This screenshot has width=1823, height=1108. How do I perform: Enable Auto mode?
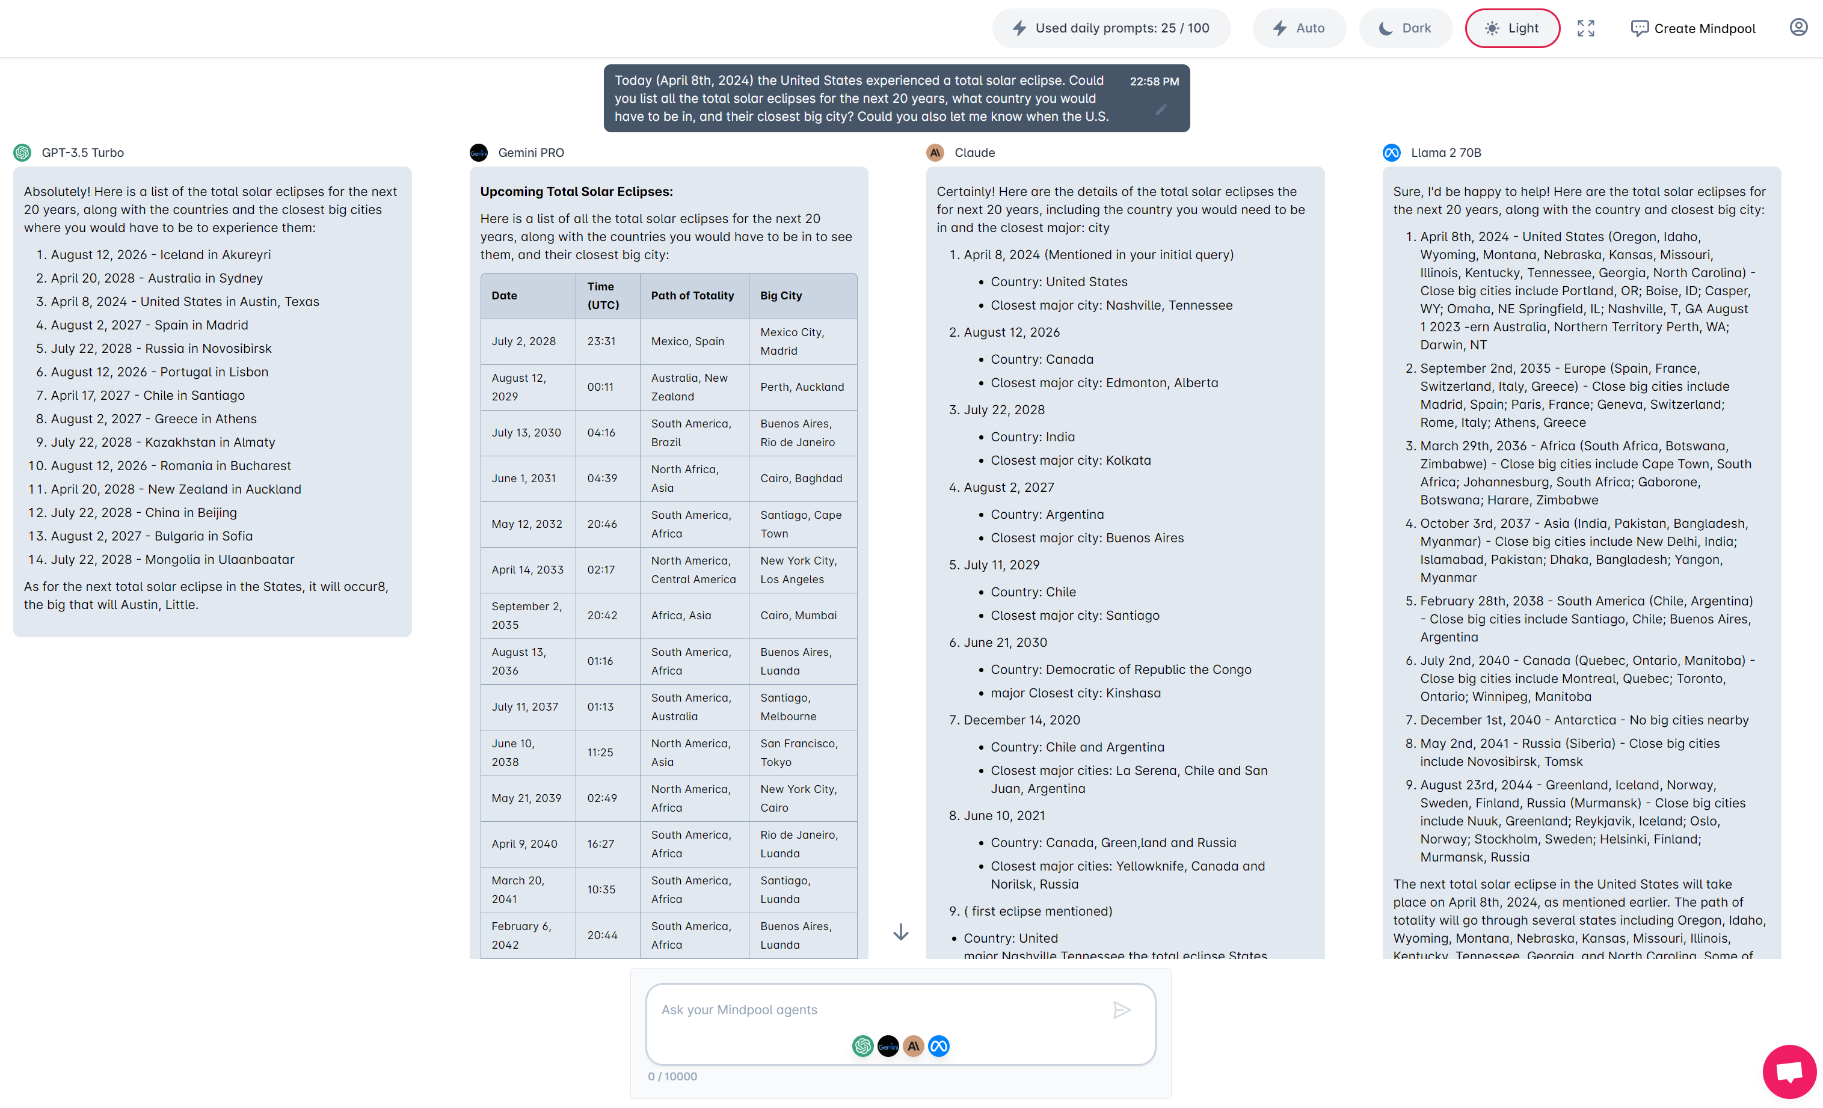[1299, 28]
